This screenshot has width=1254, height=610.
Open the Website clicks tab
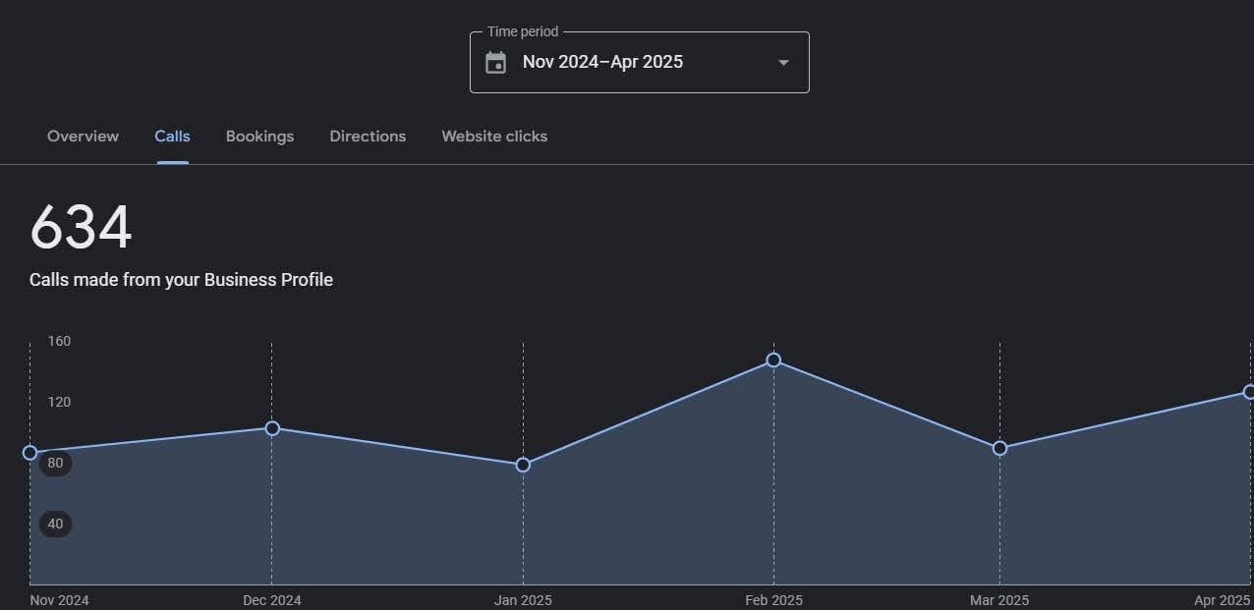point(494,137)
